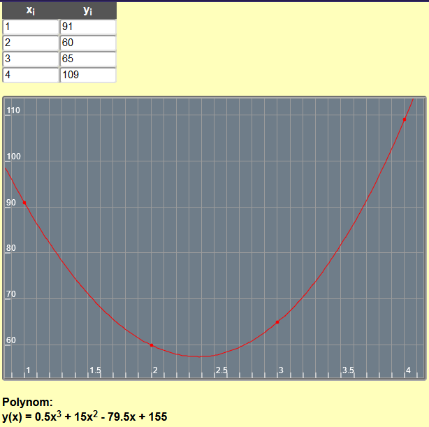Click the 1.5 label on the x-axis
This screenshot has width=429, height=427.
[95, 370]
